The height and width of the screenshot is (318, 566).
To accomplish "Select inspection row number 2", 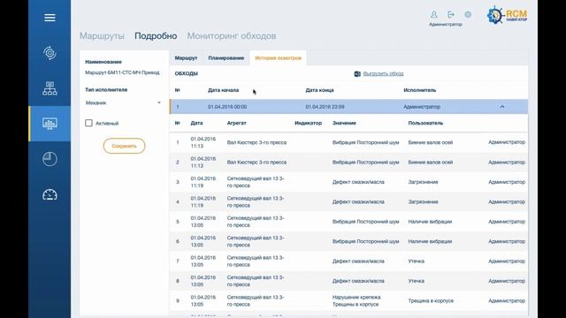I will coord(348,163).
